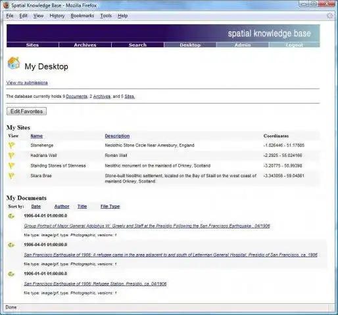Go to the Archives navigation tab
Screen dimensions: 338x315
click(85, 45)
